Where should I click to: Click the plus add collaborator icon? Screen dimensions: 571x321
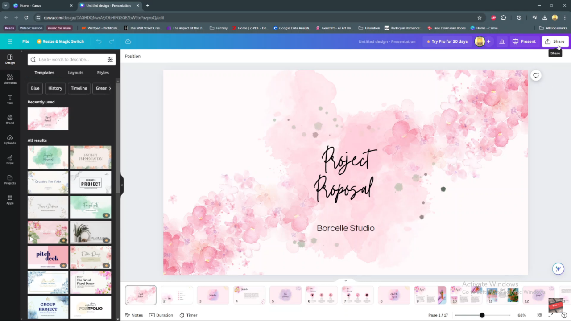click(x=488, y=41)
